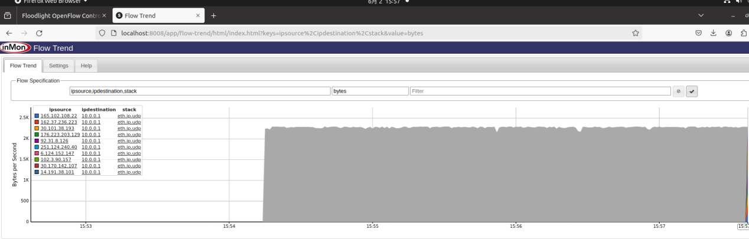749x239 pixels.
Task: Click the Firefox back arrow
Action: 9,33
